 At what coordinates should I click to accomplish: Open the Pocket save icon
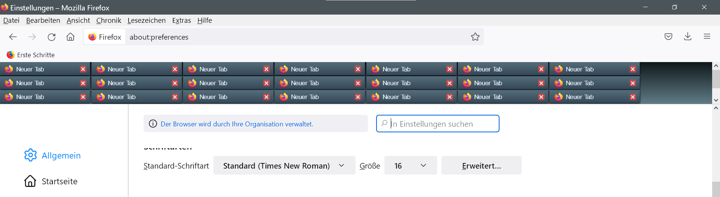click(x=668, y=37)
